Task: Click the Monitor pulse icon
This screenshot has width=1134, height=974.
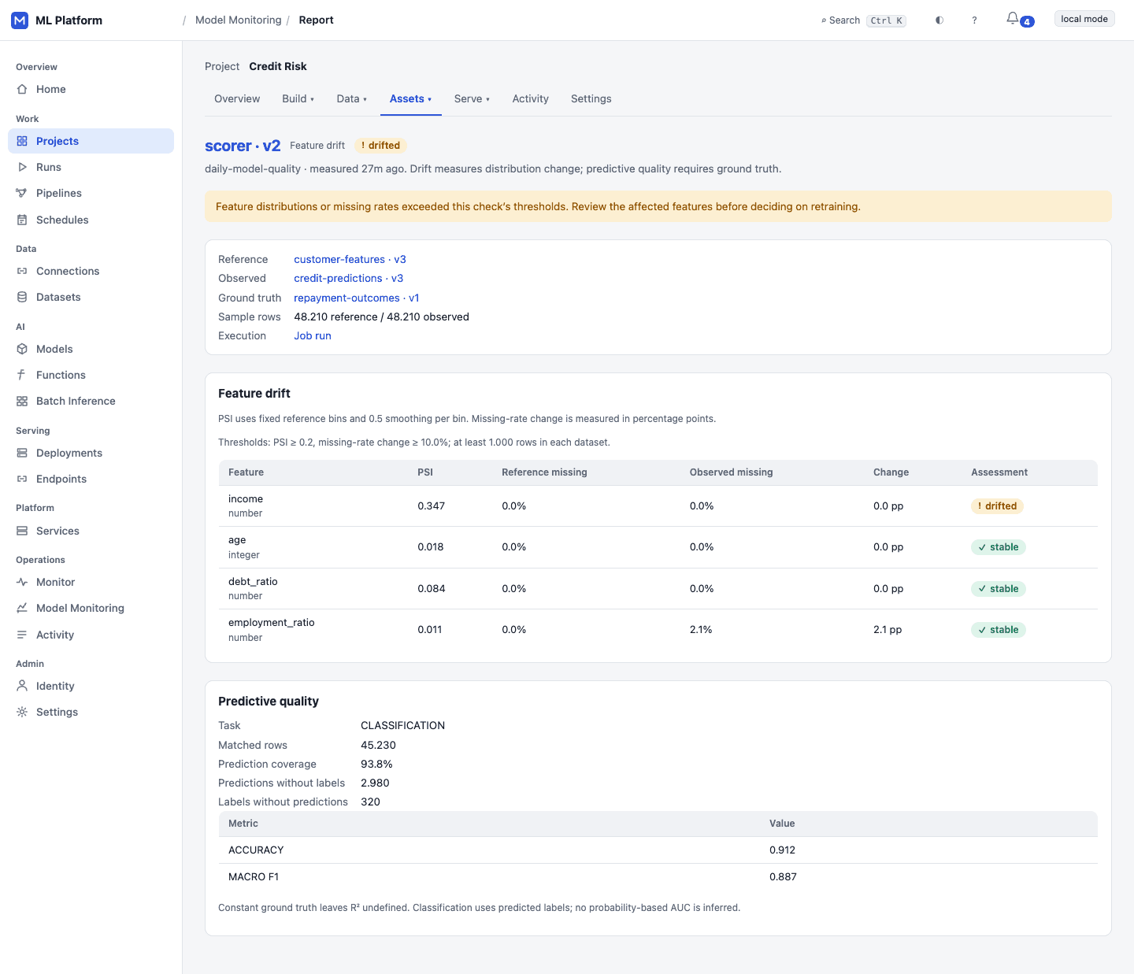Action: pyautogui.click(x=22, y=582)
